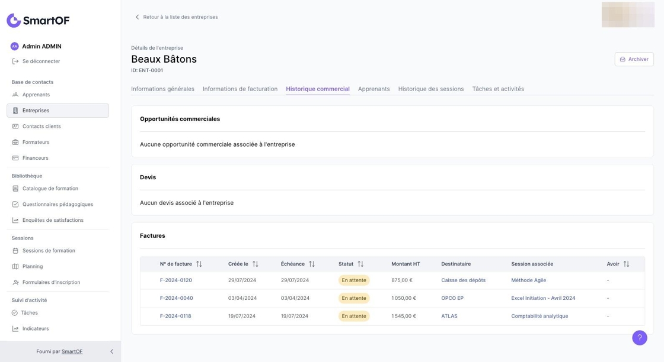
Task: Click the Indicateurs chart icon
Action: [16, 329]
